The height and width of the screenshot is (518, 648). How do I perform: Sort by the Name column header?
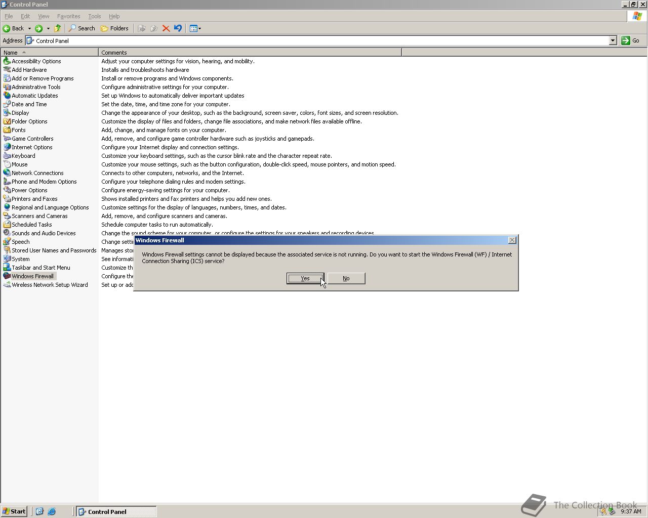(x=50, y=52)
